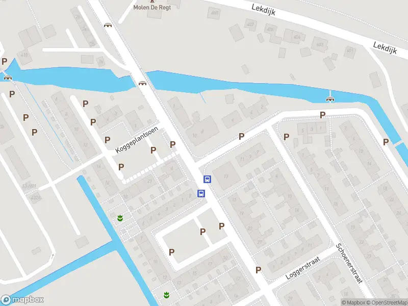This screenshot has height=306, width=408.
Task: Click the bridge icon on the main road canal crossing
Action: (142, 83)
